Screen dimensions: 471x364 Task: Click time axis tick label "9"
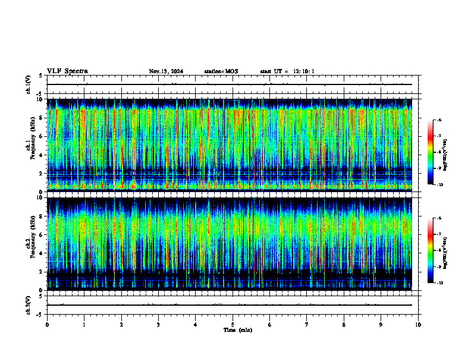point(381,325)
